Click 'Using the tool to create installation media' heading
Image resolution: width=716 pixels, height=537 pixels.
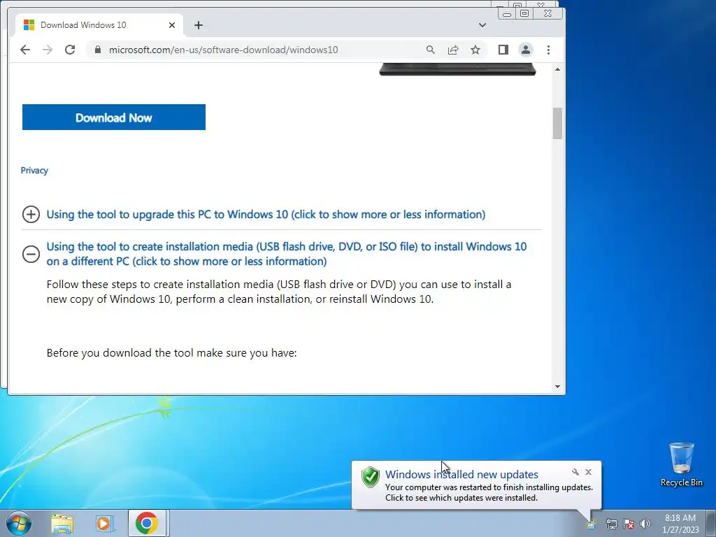coord(286,254)
